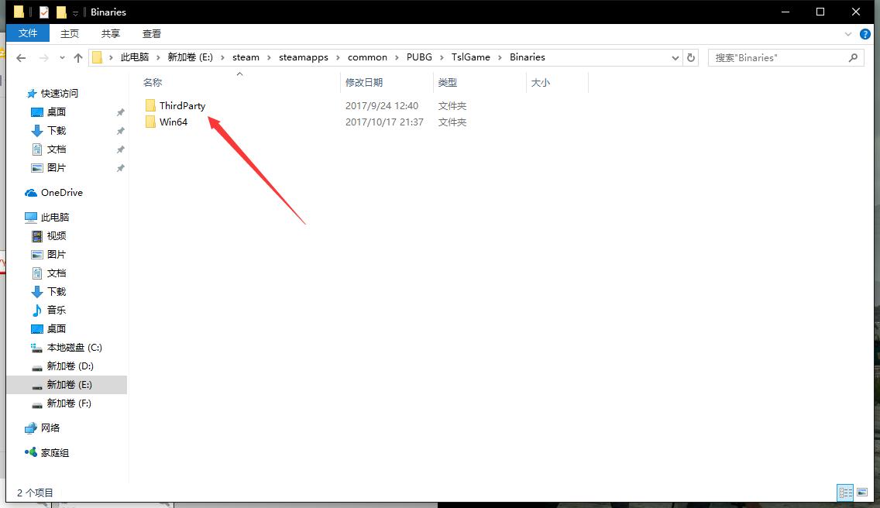Click the 网络 network icon
The height and width of the screenshot is (508, 880).
pos(31,427)
